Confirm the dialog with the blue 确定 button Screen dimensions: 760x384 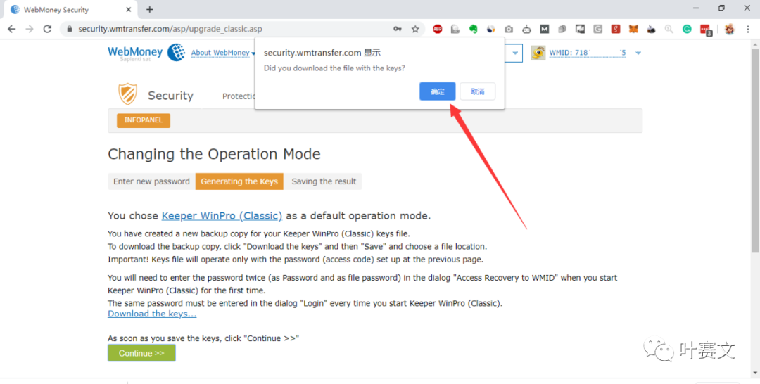point(437,91)
